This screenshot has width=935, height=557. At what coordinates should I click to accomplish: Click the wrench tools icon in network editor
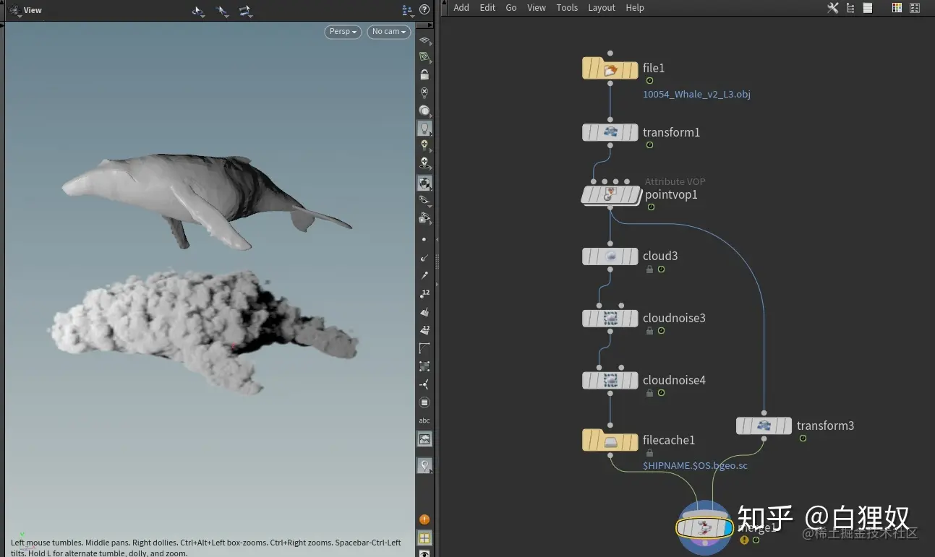pos(832,8)
